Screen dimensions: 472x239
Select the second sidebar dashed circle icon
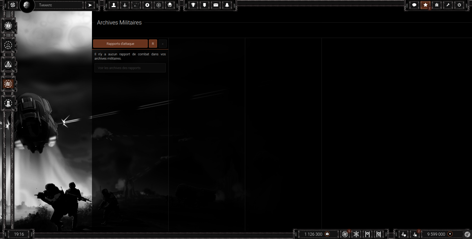pyautogui.click(x=8, y=45)
